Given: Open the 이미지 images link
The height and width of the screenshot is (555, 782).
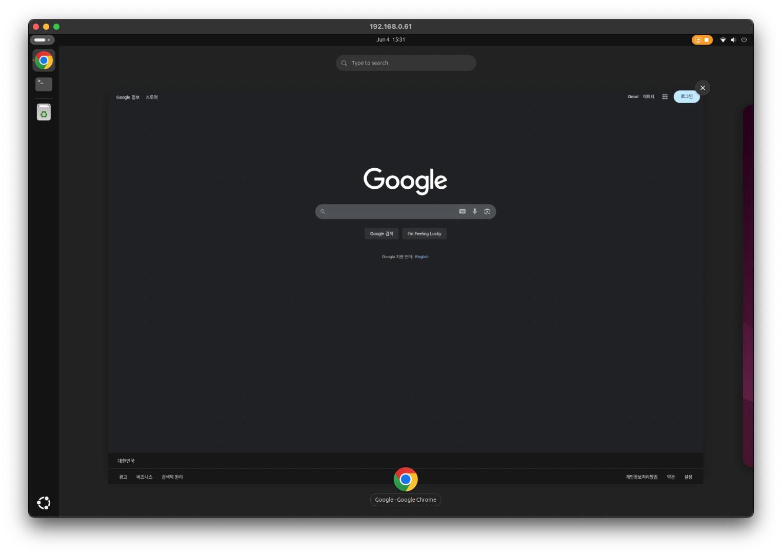Looking at the screenshot, I should pos(649,96).
